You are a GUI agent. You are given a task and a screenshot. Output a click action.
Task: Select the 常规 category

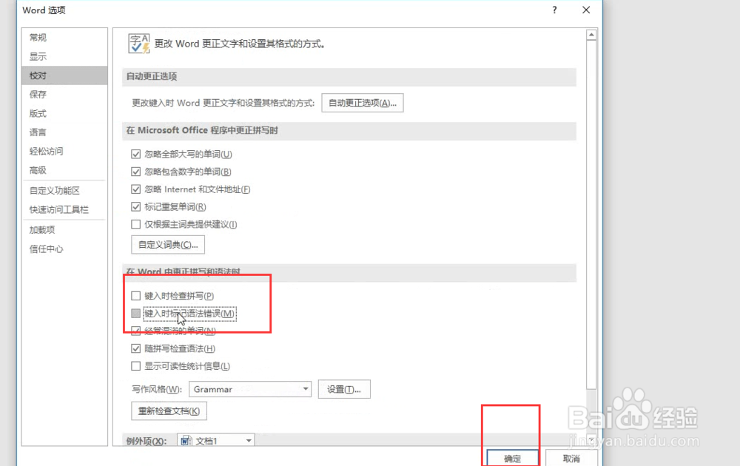[64, 38]
